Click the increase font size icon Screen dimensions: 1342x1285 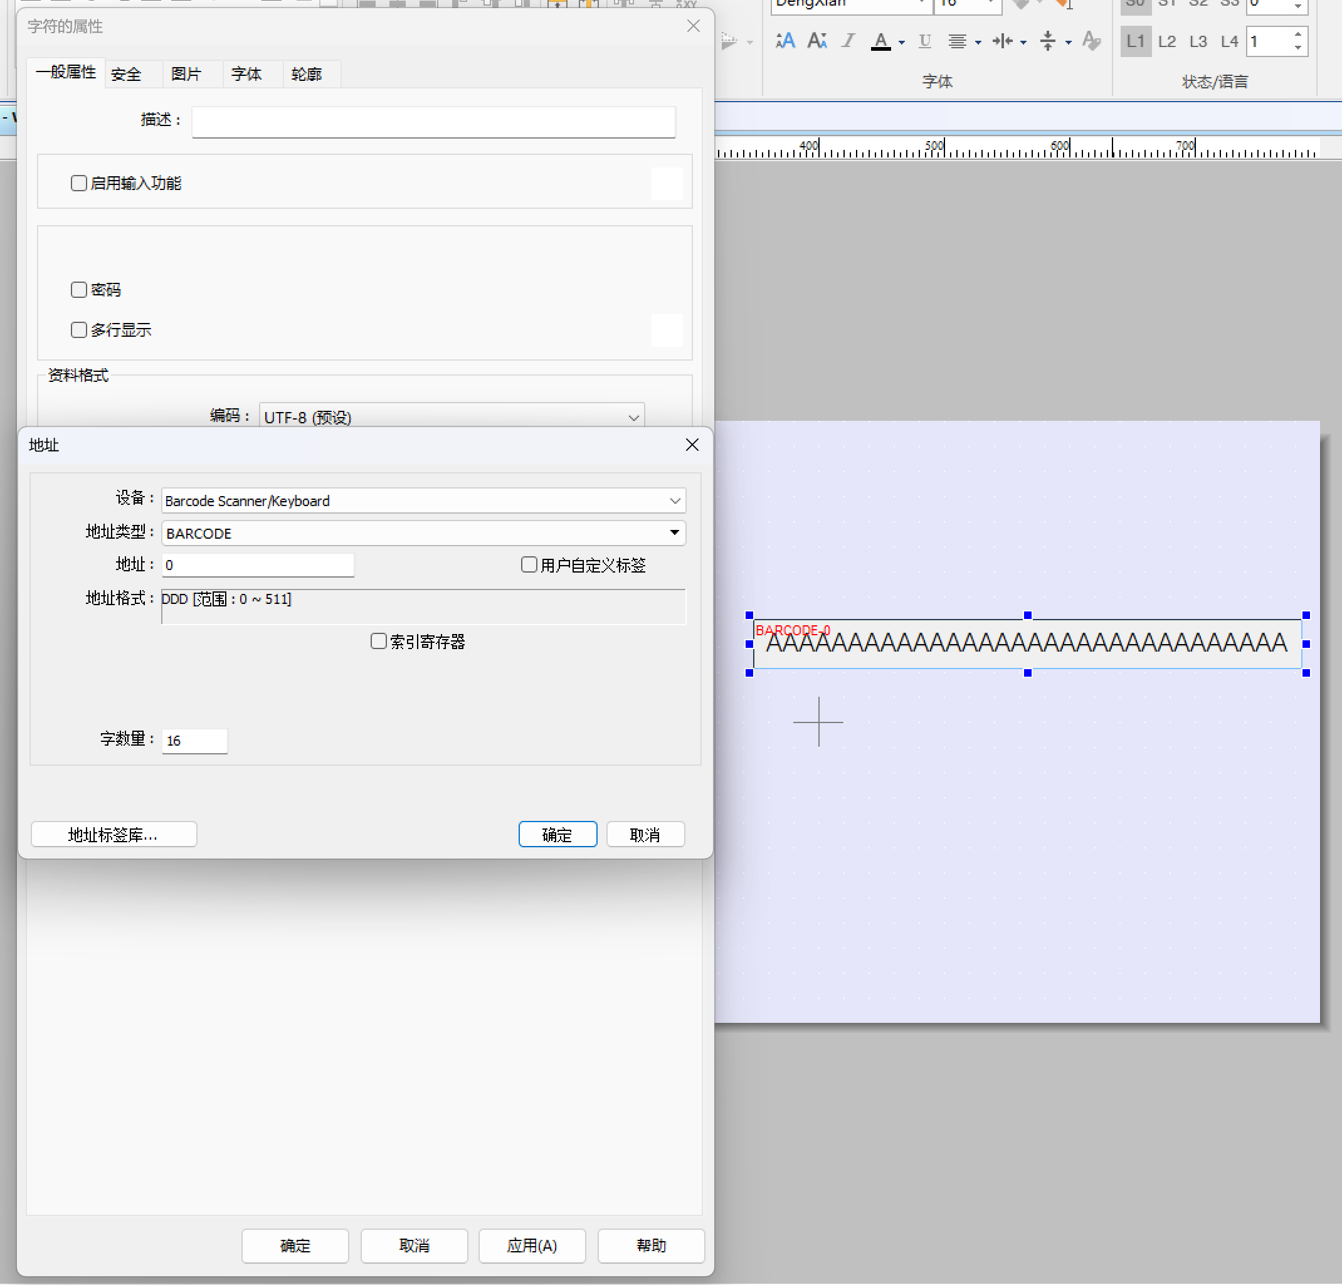785,41
